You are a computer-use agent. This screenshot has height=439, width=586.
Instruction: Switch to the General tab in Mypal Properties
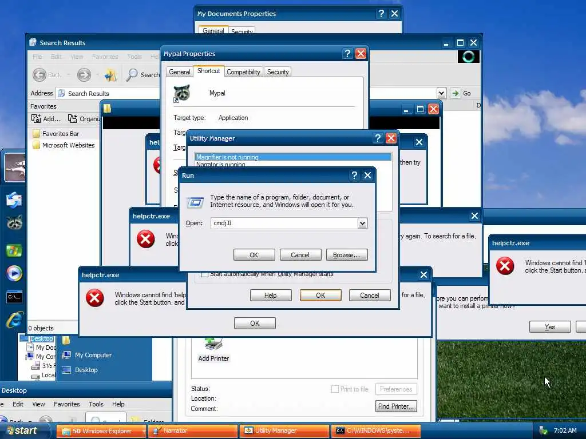coord(179,72)
